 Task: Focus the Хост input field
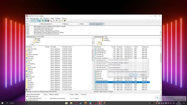34,24
